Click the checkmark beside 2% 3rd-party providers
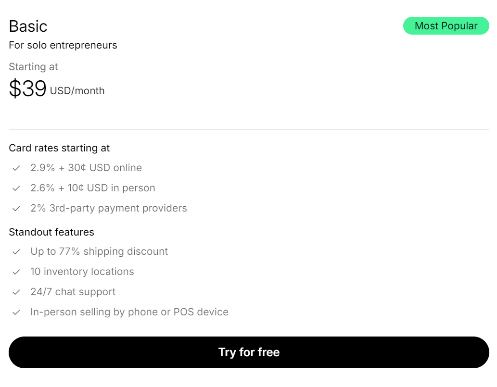Screen dimensions: 497x387 tap(16, 208)
